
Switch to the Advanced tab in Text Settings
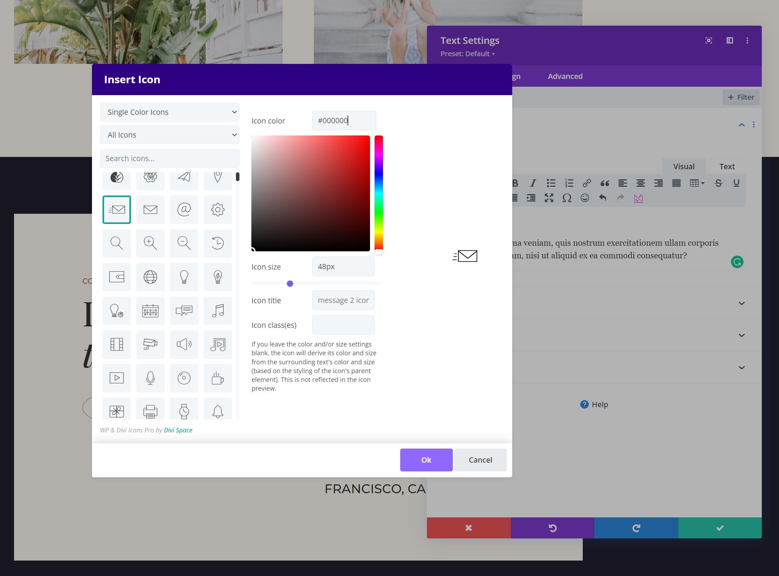564,75
